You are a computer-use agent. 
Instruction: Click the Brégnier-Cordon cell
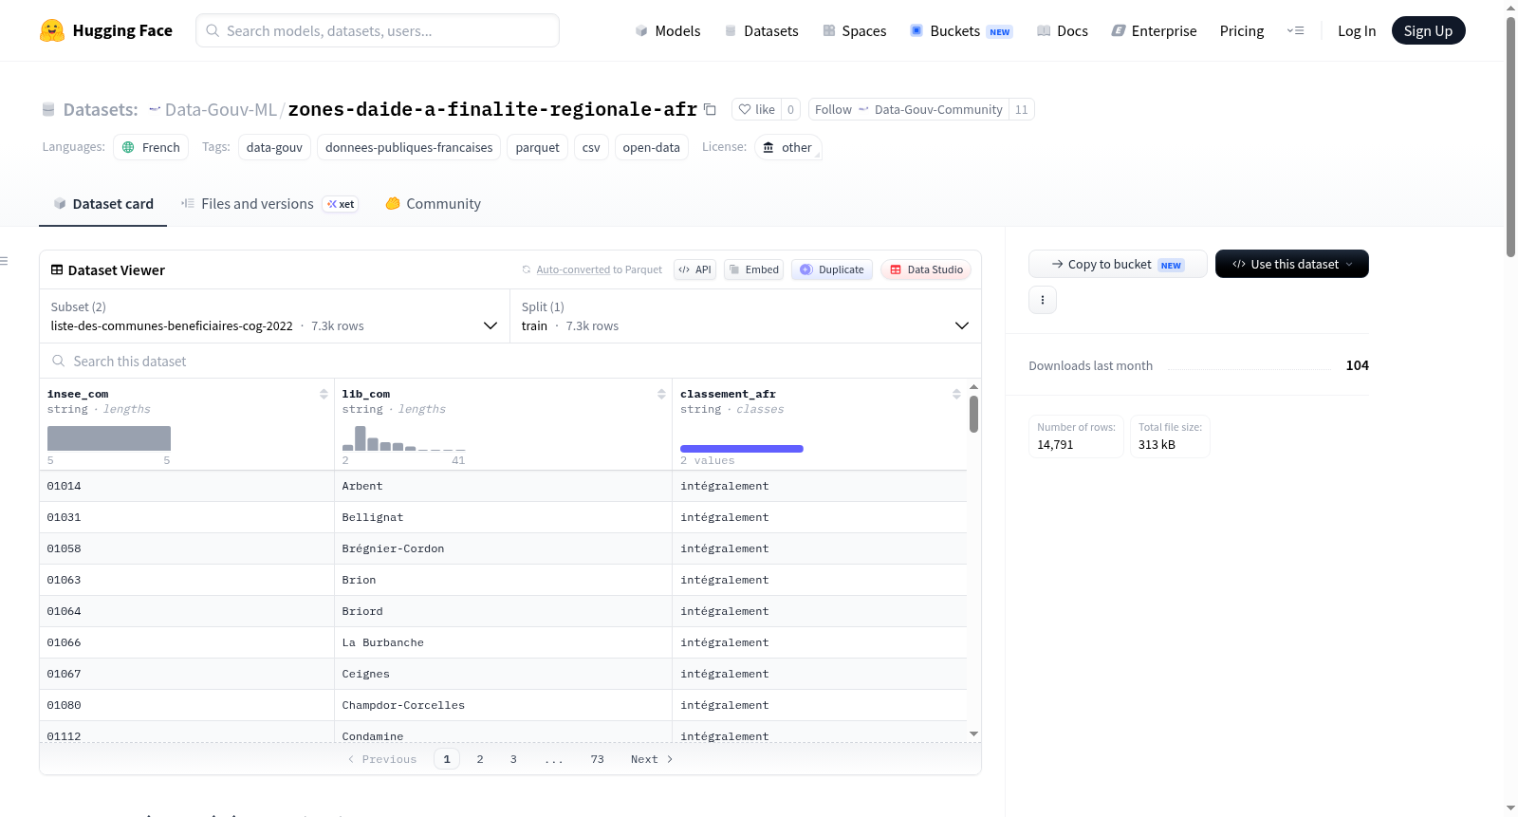pos(503,548)
